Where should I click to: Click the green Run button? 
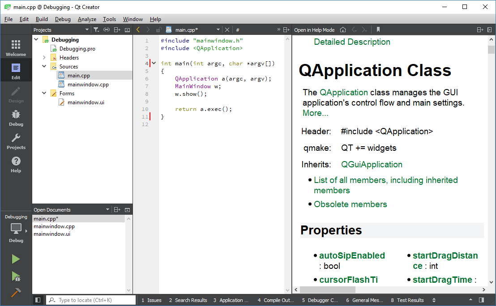coord(16,259)
